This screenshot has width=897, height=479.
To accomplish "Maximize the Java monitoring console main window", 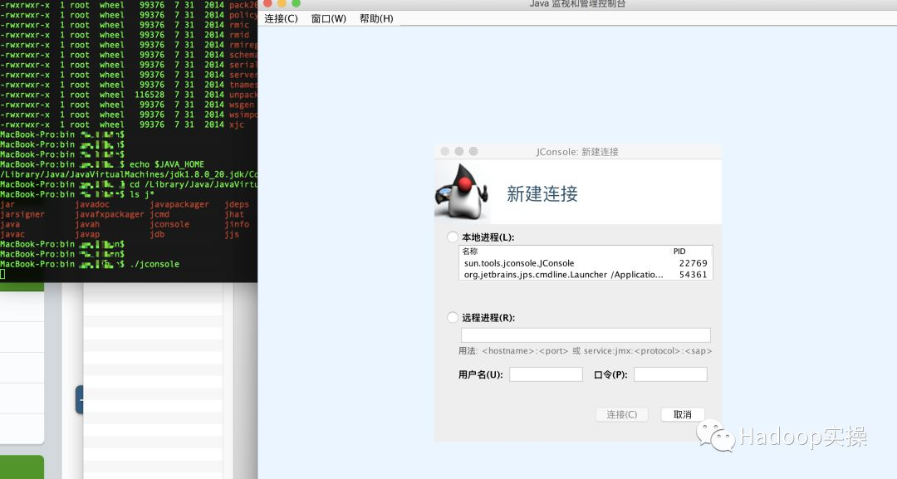I will click(x=296, y=2).
